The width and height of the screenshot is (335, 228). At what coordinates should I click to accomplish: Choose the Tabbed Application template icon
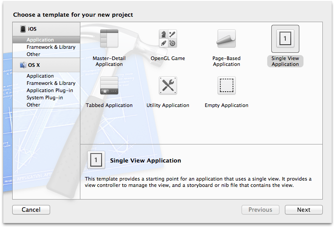(x=109, y=85)
